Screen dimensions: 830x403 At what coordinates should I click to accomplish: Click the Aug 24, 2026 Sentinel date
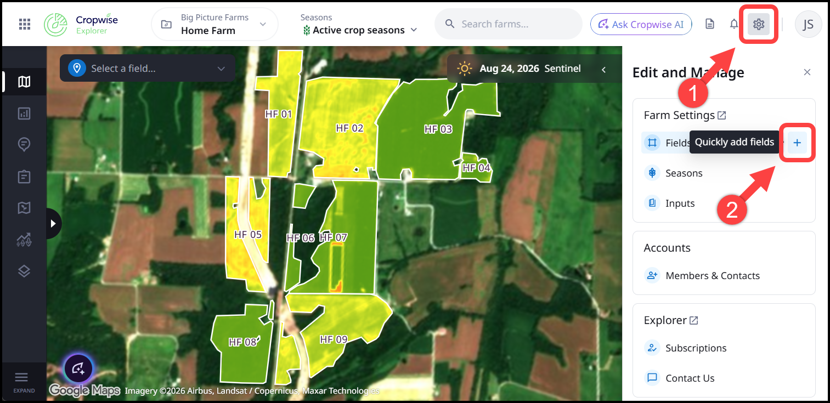[x=530, y=69]
